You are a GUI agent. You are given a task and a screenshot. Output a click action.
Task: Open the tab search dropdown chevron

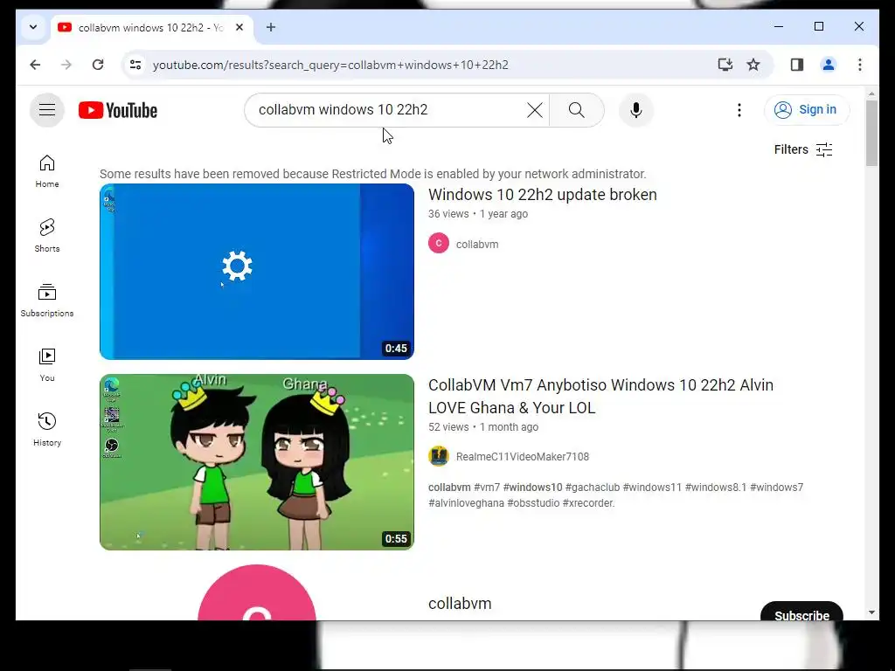(x=33, y=27)
